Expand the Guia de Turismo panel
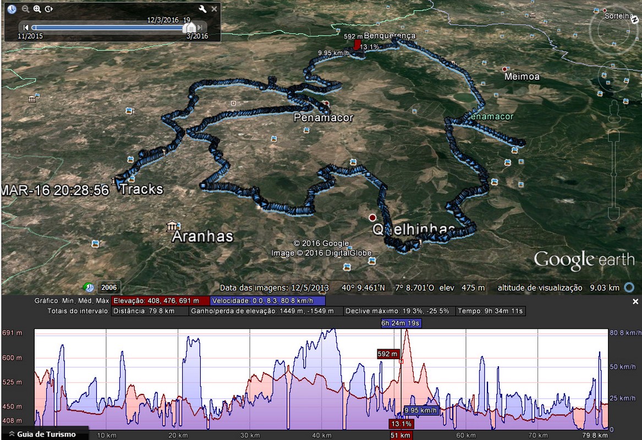The height and width of the screenshot is (440, 642). pyautogui.click(x=43, y=435)
